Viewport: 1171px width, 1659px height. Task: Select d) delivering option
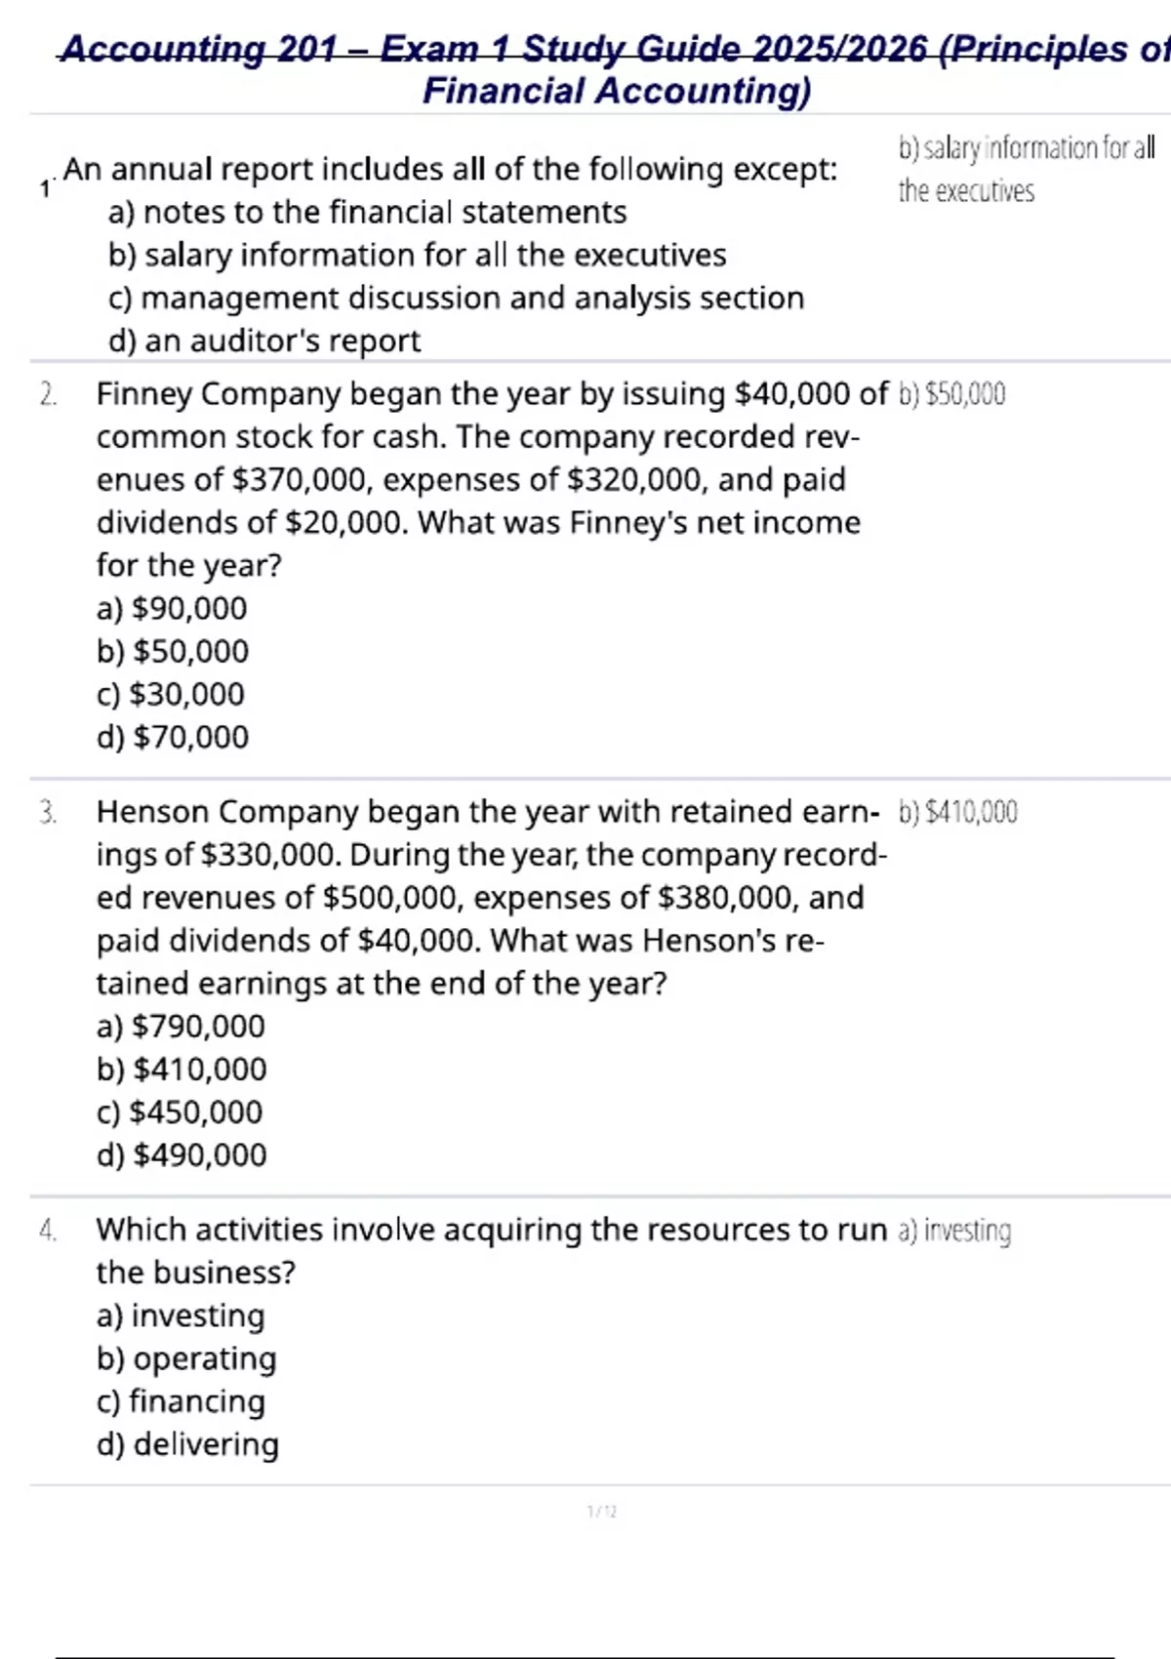tap(187, 1444)
